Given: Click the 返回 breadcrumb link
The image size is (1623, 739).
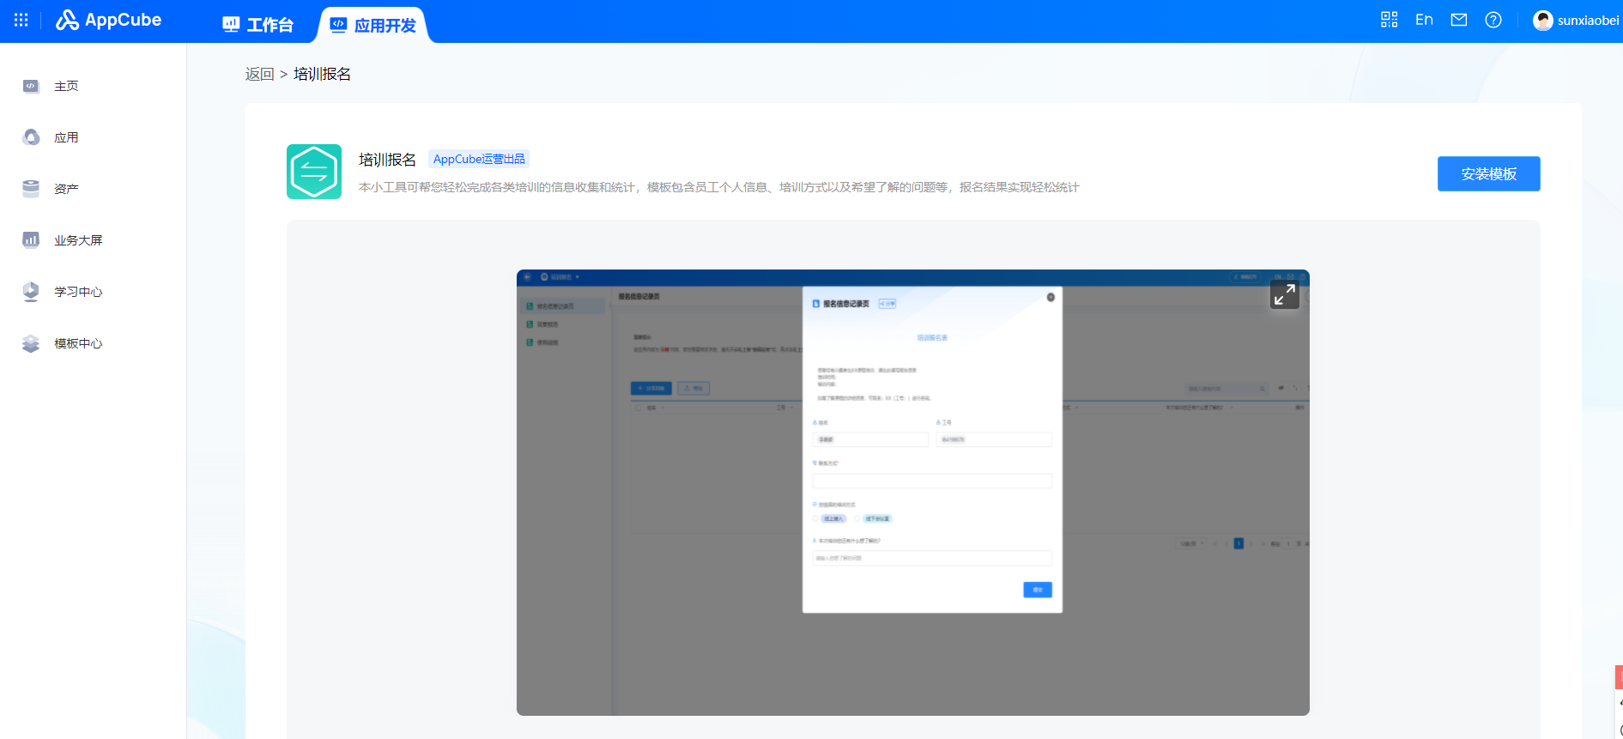Looking at the screenshot, I should pyautogui.click(x=259, y=75).
